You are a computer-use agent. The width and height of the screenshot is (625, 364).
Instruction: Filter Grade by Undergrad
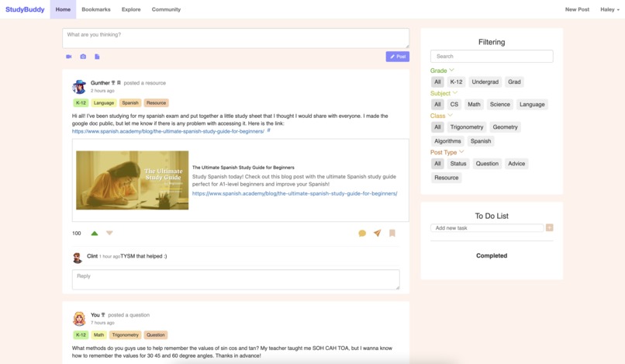[485, 81]
